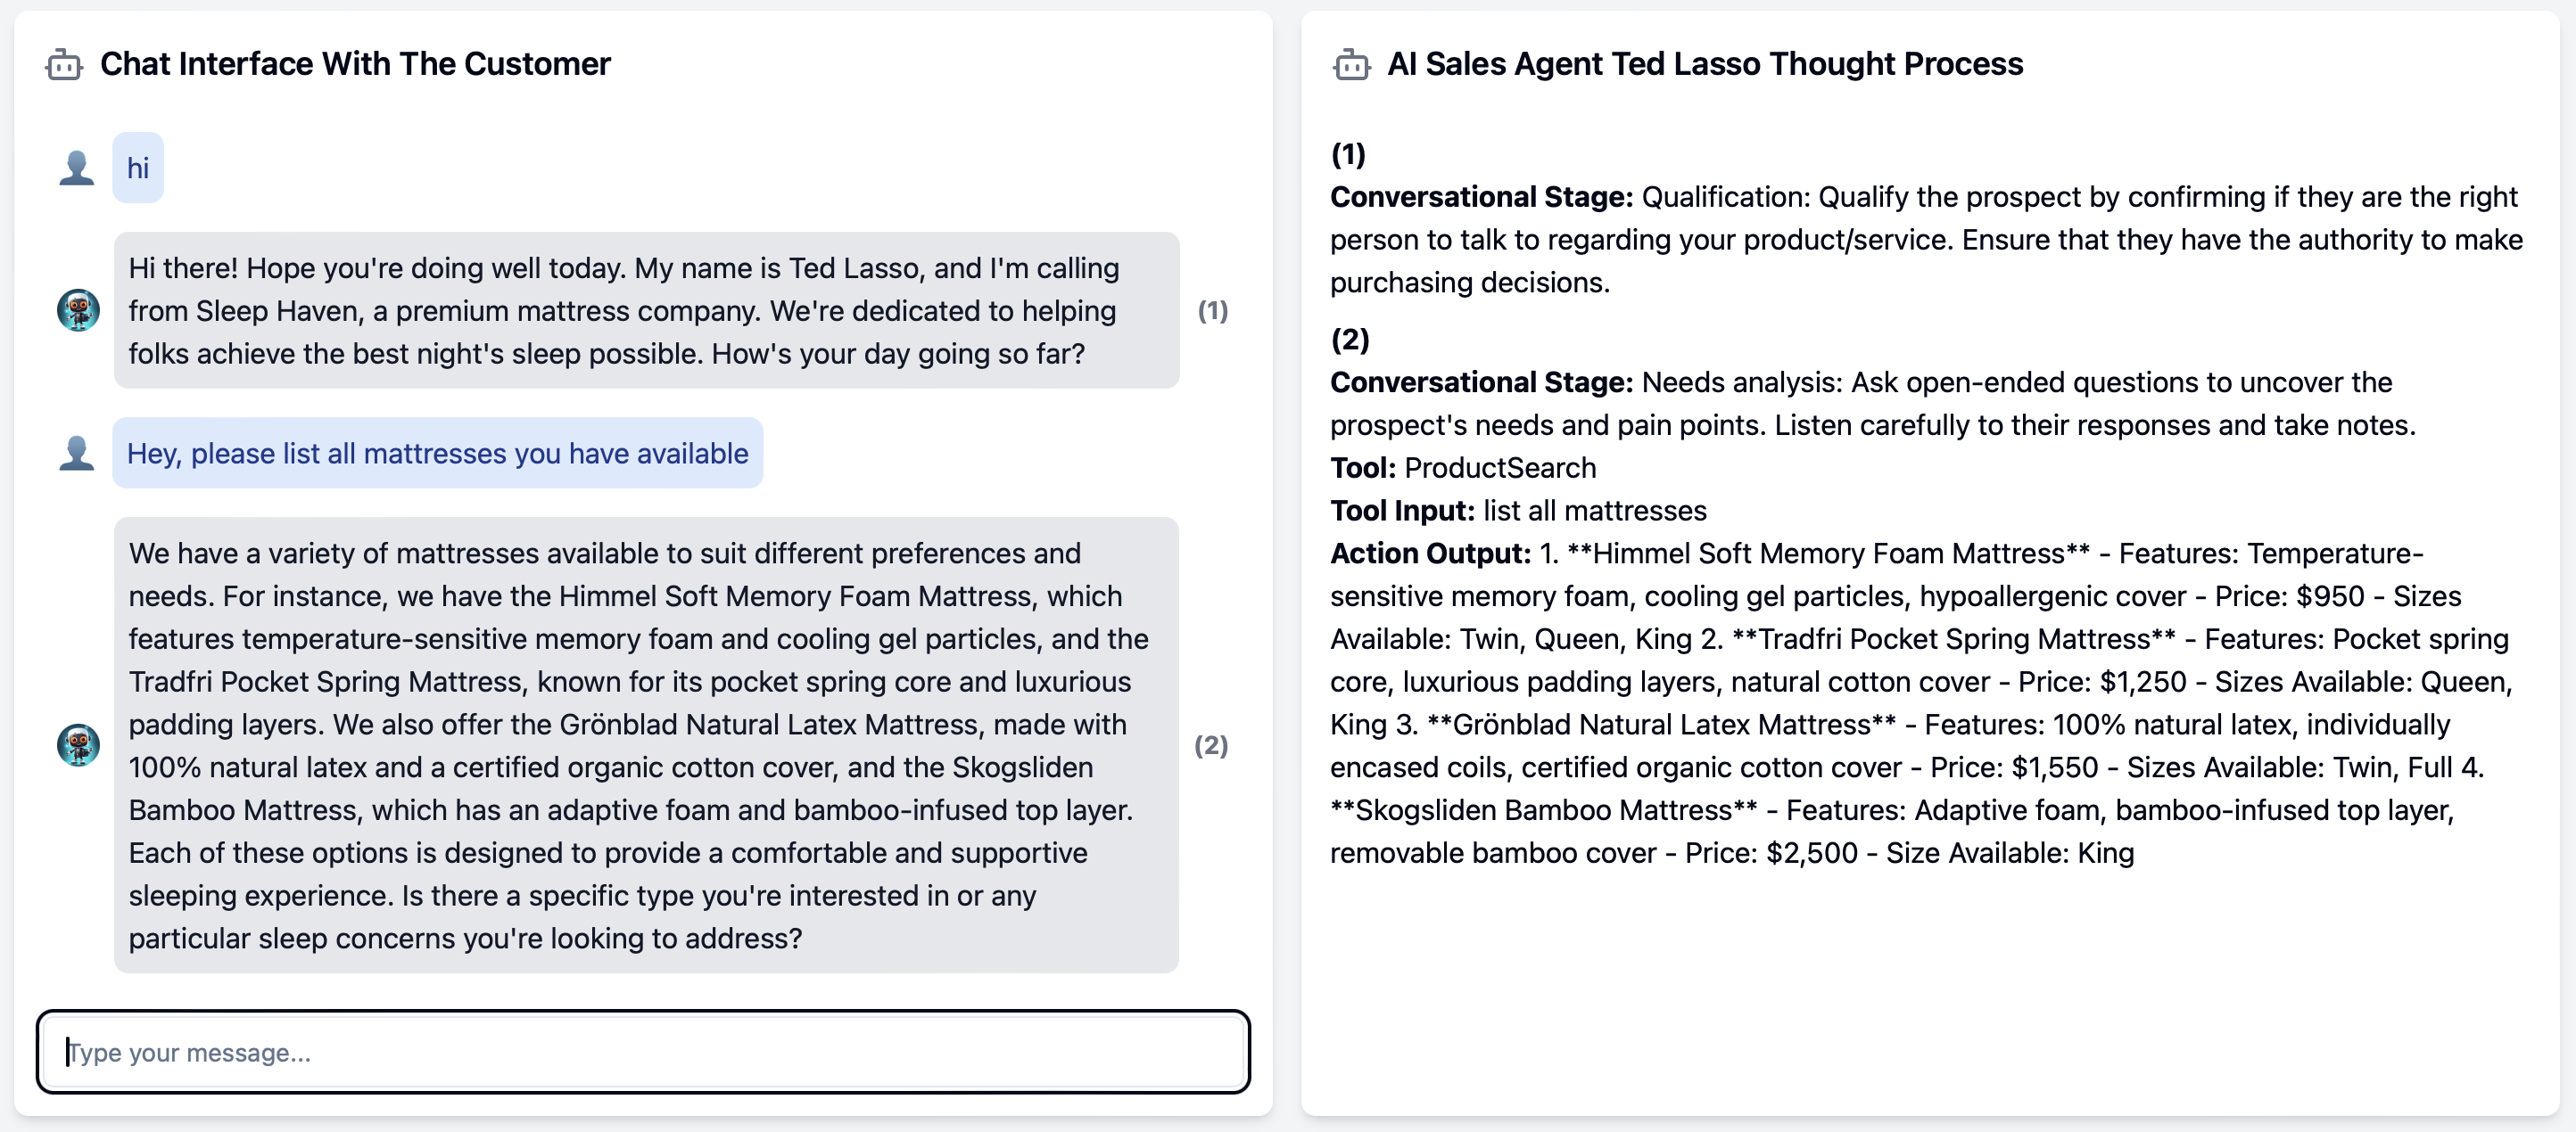The width and height of the screenshot is (2576, 1132).
Task: Select the (2) heading in the thought process panel
Action: pos(1350,340)
